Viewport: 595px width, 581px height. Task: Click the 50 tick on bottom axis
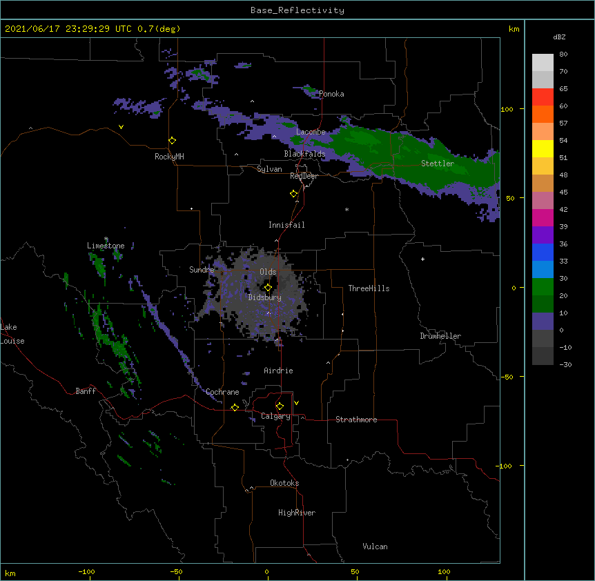coord(355,571)
